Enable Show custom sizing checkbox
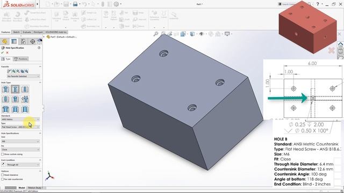Viewport: 344px width, 193px height. pyautogui.click(x=2, y=154)
